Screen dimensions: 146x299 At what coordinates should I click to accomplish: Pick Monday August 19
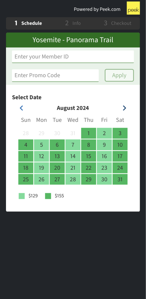coord(41,168)
